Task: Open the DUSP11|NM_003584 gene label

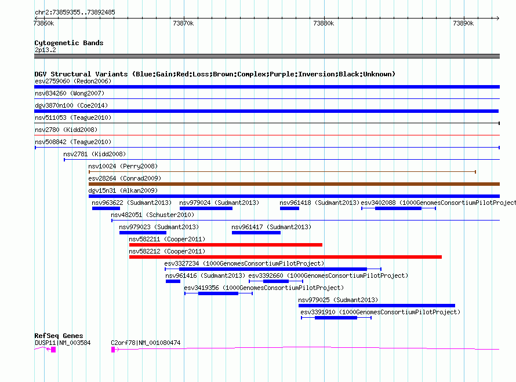Action: click(x=63, y=343)
